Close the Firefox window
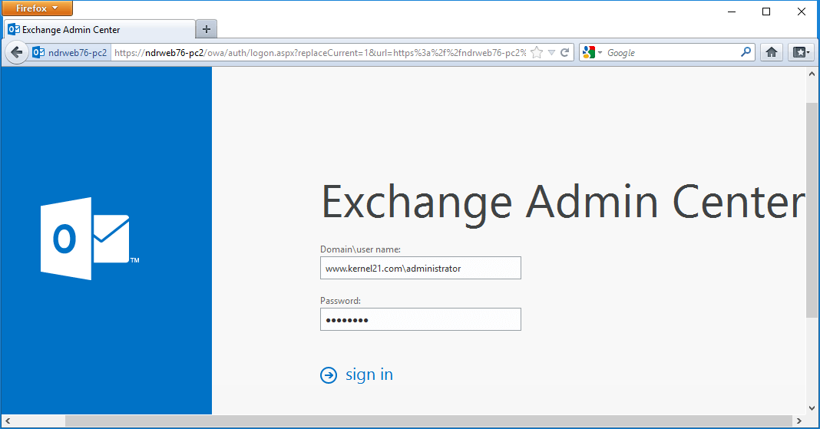 (801, 12)
